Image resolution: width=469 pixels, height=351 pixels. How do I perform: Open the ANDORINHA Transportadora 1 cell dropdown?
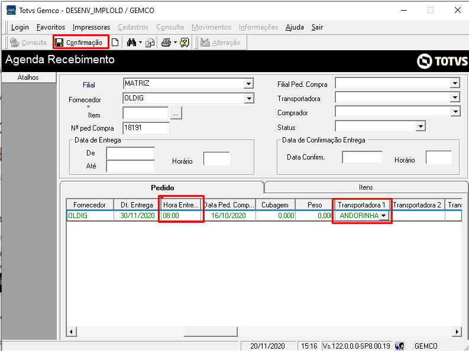pyautogui.click(x=383, y=216)
